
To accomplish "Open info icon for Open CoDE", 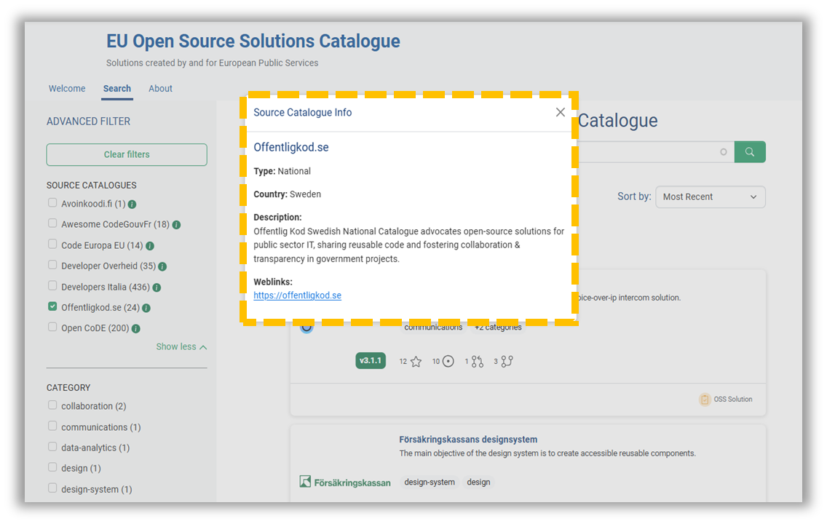I will (x=136, y=328).
